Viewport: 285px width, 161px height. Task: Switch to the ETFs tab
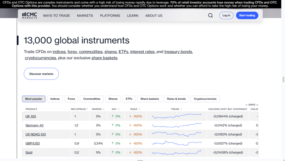click(129, 99)
